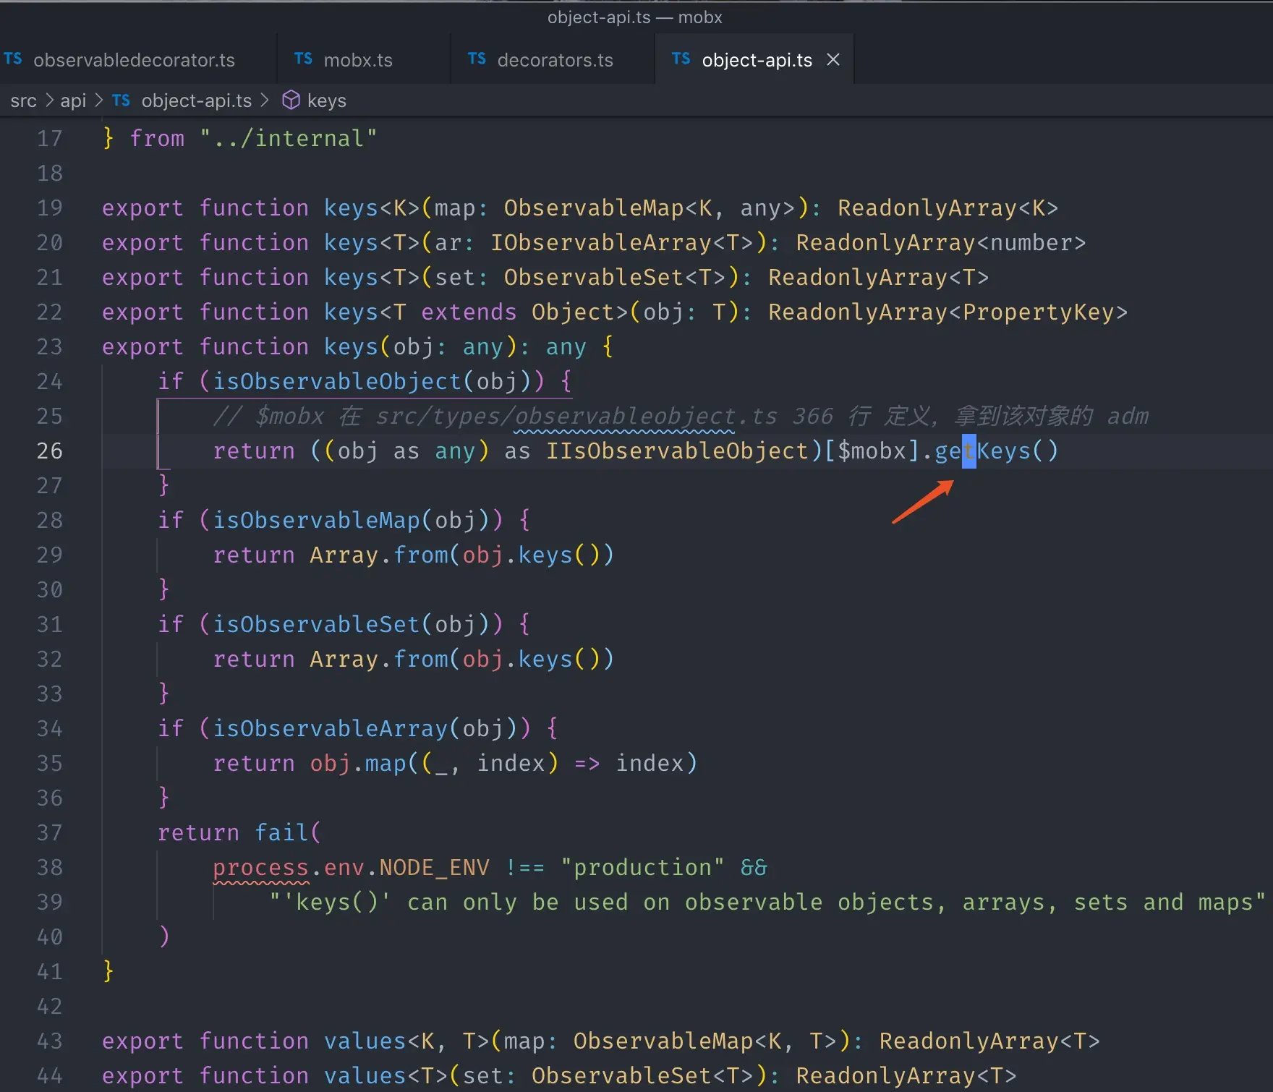The width and height of the screenshot is (1273, 1092).
Task: Click $mobx inside brackets on line 26
Action: (x=872, y=451)
